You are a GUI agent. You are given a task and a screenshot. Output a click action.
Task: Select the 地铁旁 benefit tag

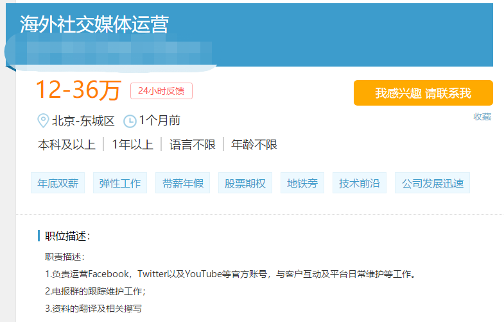(302, 183)
